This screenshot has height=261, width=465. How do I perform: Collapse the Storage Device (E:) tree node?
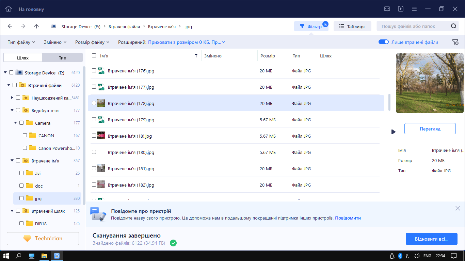pyautogui.click(x=5, y=72)
